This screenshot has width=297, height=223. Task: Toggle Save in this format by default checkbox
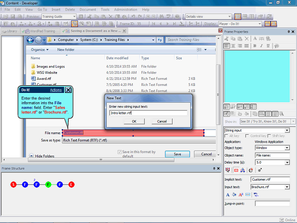[x=120, y=152]
